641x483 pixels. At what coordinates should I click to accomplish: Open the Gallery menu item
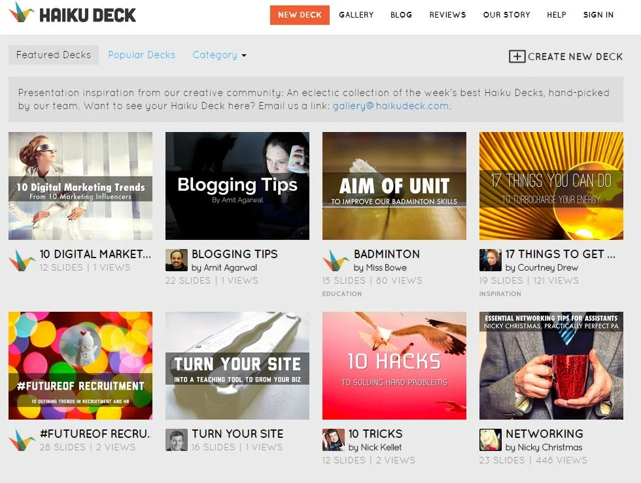[356, 15]
